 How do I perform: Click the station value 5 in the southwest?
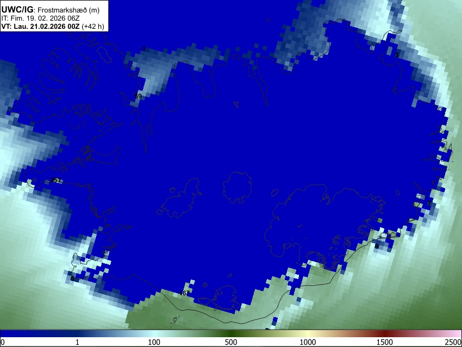tap(72, 278)
